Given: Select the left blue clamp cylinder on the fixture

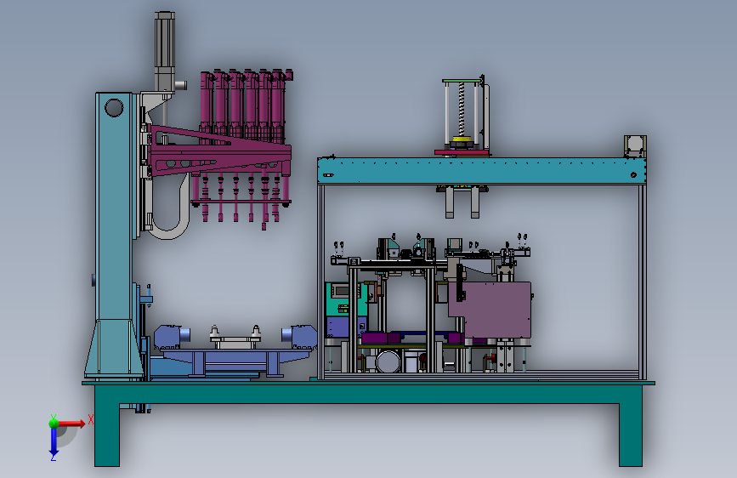Looking at the screenshot, I should coord(172,337).
